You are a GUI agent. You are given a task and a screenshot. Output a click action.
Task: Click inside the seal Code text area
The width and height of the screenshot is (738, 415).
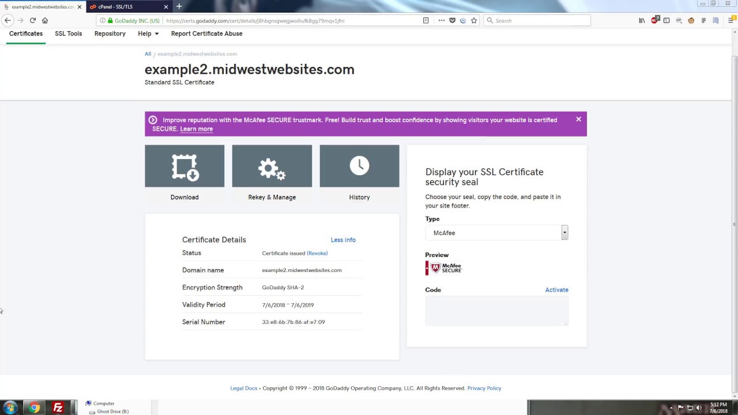tap(496, 311)
